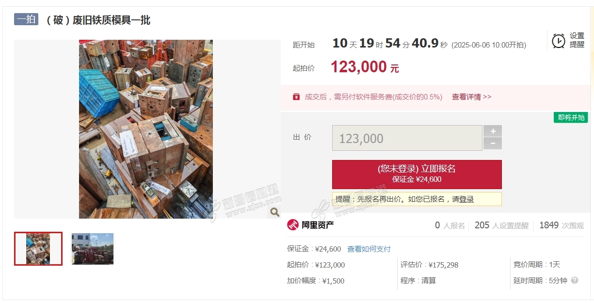
Task: Increase bid with the plus button
Action: pos(493,131)
